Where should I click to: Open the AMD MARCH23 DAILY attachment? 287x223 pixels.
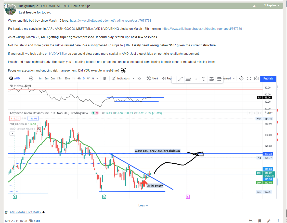pyautogui.click(x=25, y=212)
